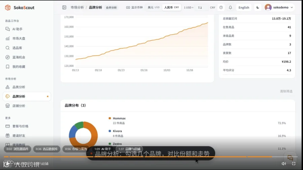The width and height of the screenshot is (303, 170).
Task: Click the 平均评分 value 4.3
Action: point(289,70)
